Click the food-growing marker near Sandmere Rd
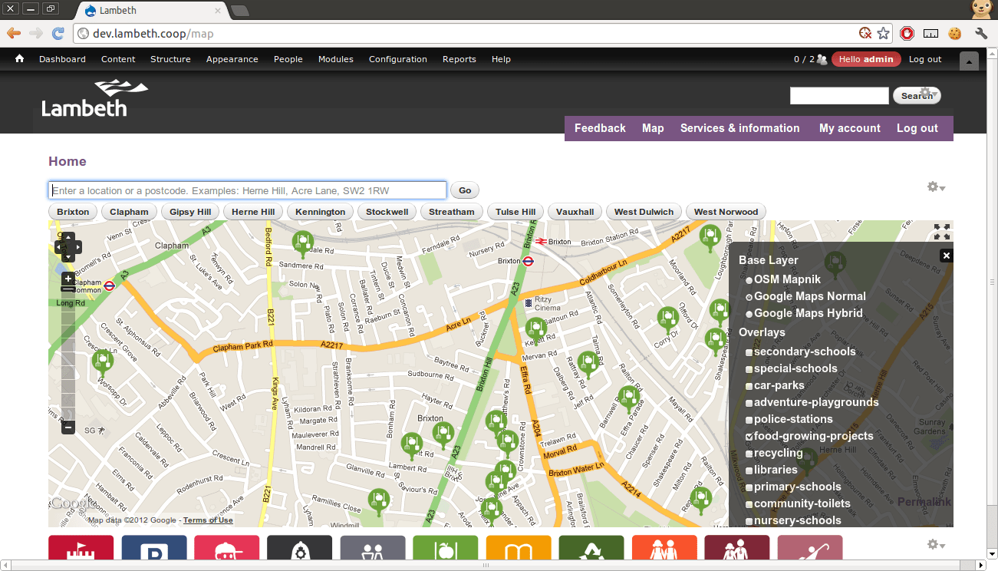The image size is (998, 571). pos(303,244)
